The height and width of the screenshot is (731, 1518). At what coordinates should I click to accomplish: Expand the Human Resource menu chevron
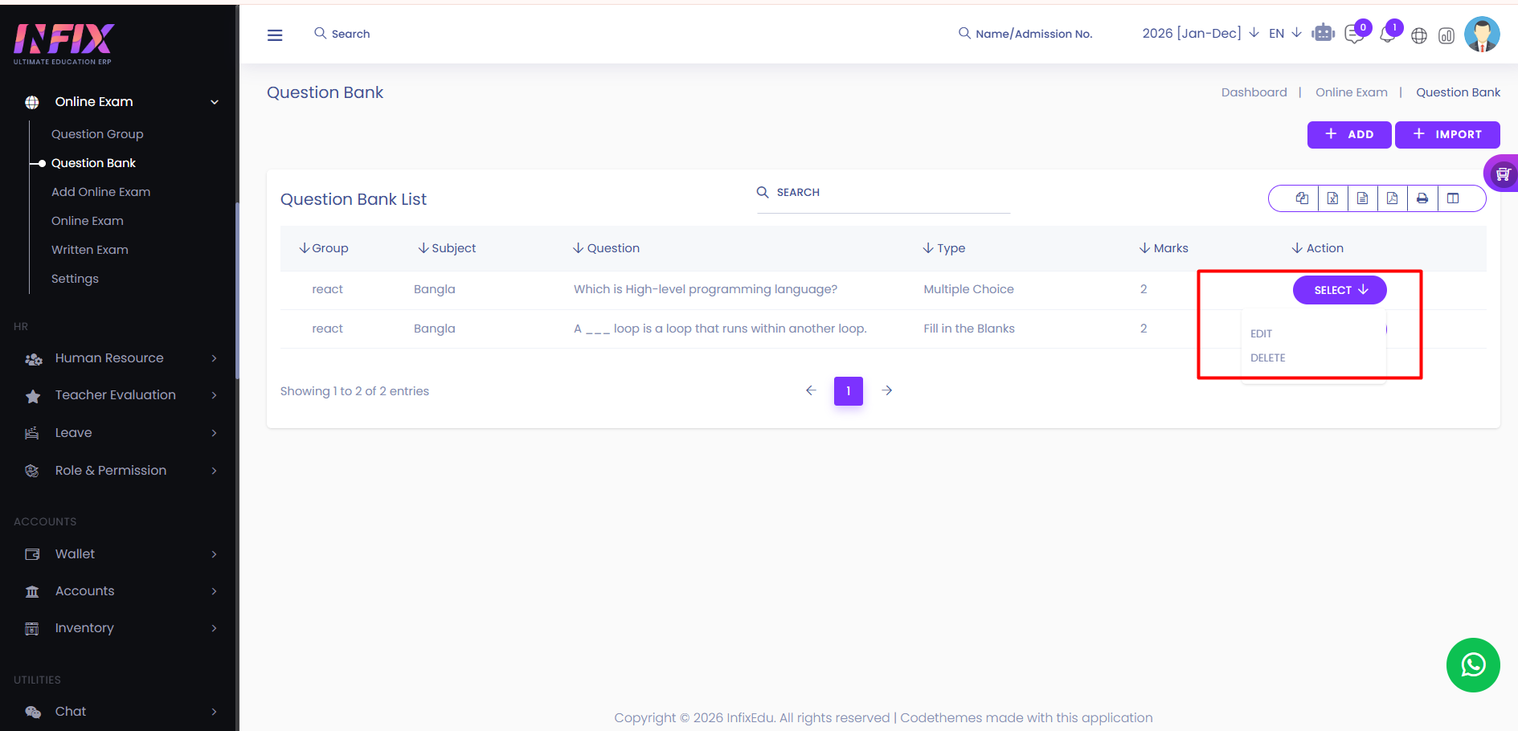215,358
